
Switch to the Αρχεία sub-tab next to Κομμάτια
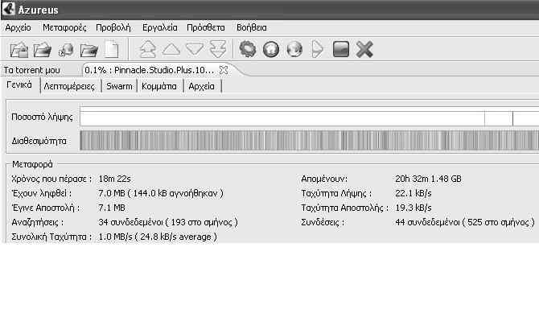[201, 86]
